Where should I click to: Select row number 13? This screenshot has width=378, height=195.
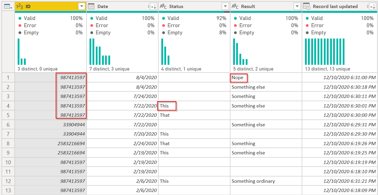pyautogui.click(x=8, y=191)
